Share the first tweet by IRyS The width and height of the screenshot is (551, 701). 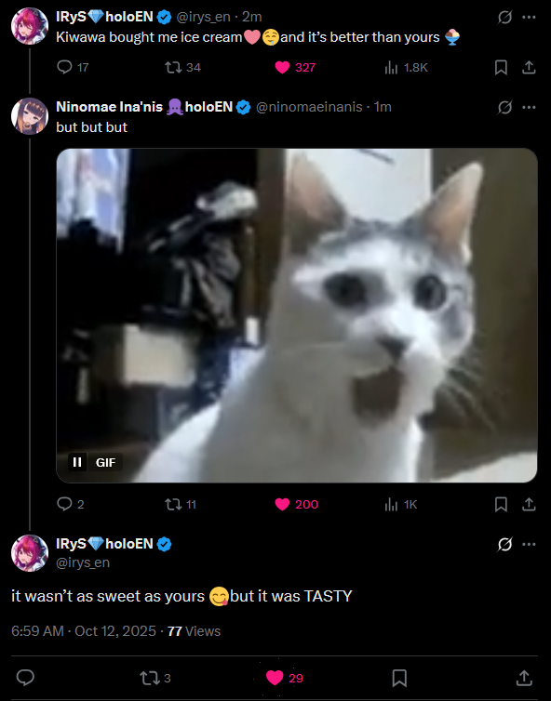pos(529,68)
